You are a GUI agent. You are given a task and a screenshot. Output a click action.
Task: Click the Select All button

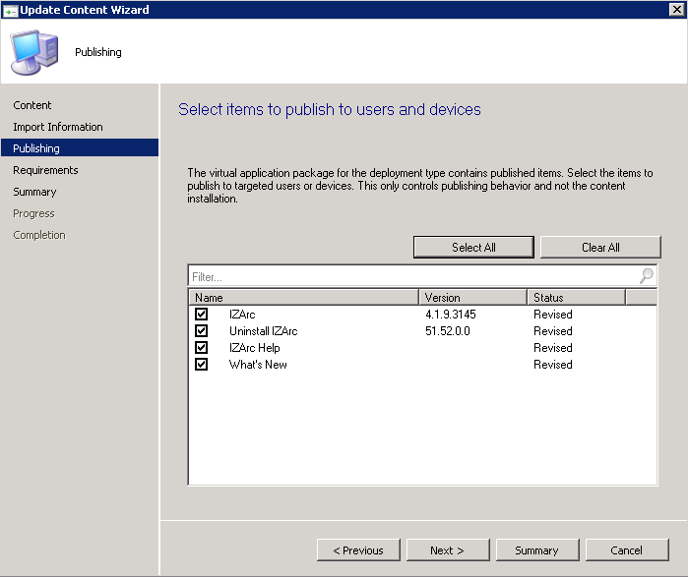[473, 247]
